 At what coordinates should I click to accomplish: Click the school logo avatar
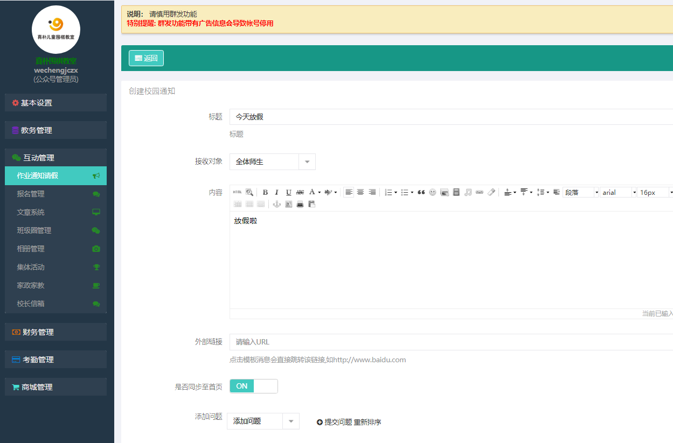pyautogui.click(x=56, y=30)
